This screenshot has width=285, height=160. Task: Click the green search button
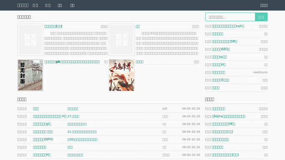pos(261,17)
